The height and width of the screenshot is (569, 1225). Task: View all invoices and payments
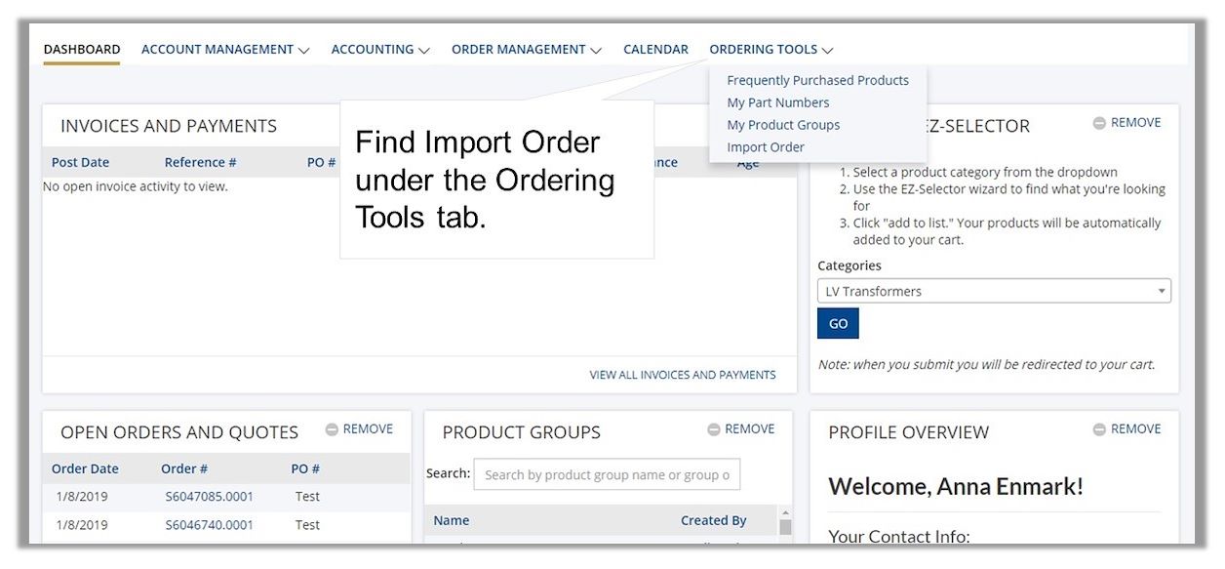(683, 374)
